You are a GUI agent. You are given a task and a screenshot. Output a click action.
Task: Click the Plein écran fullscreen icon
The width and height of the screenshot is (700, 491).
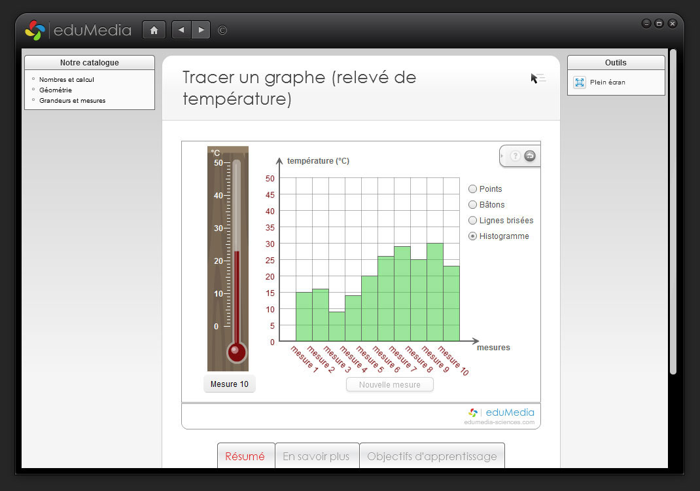point(580,82)
